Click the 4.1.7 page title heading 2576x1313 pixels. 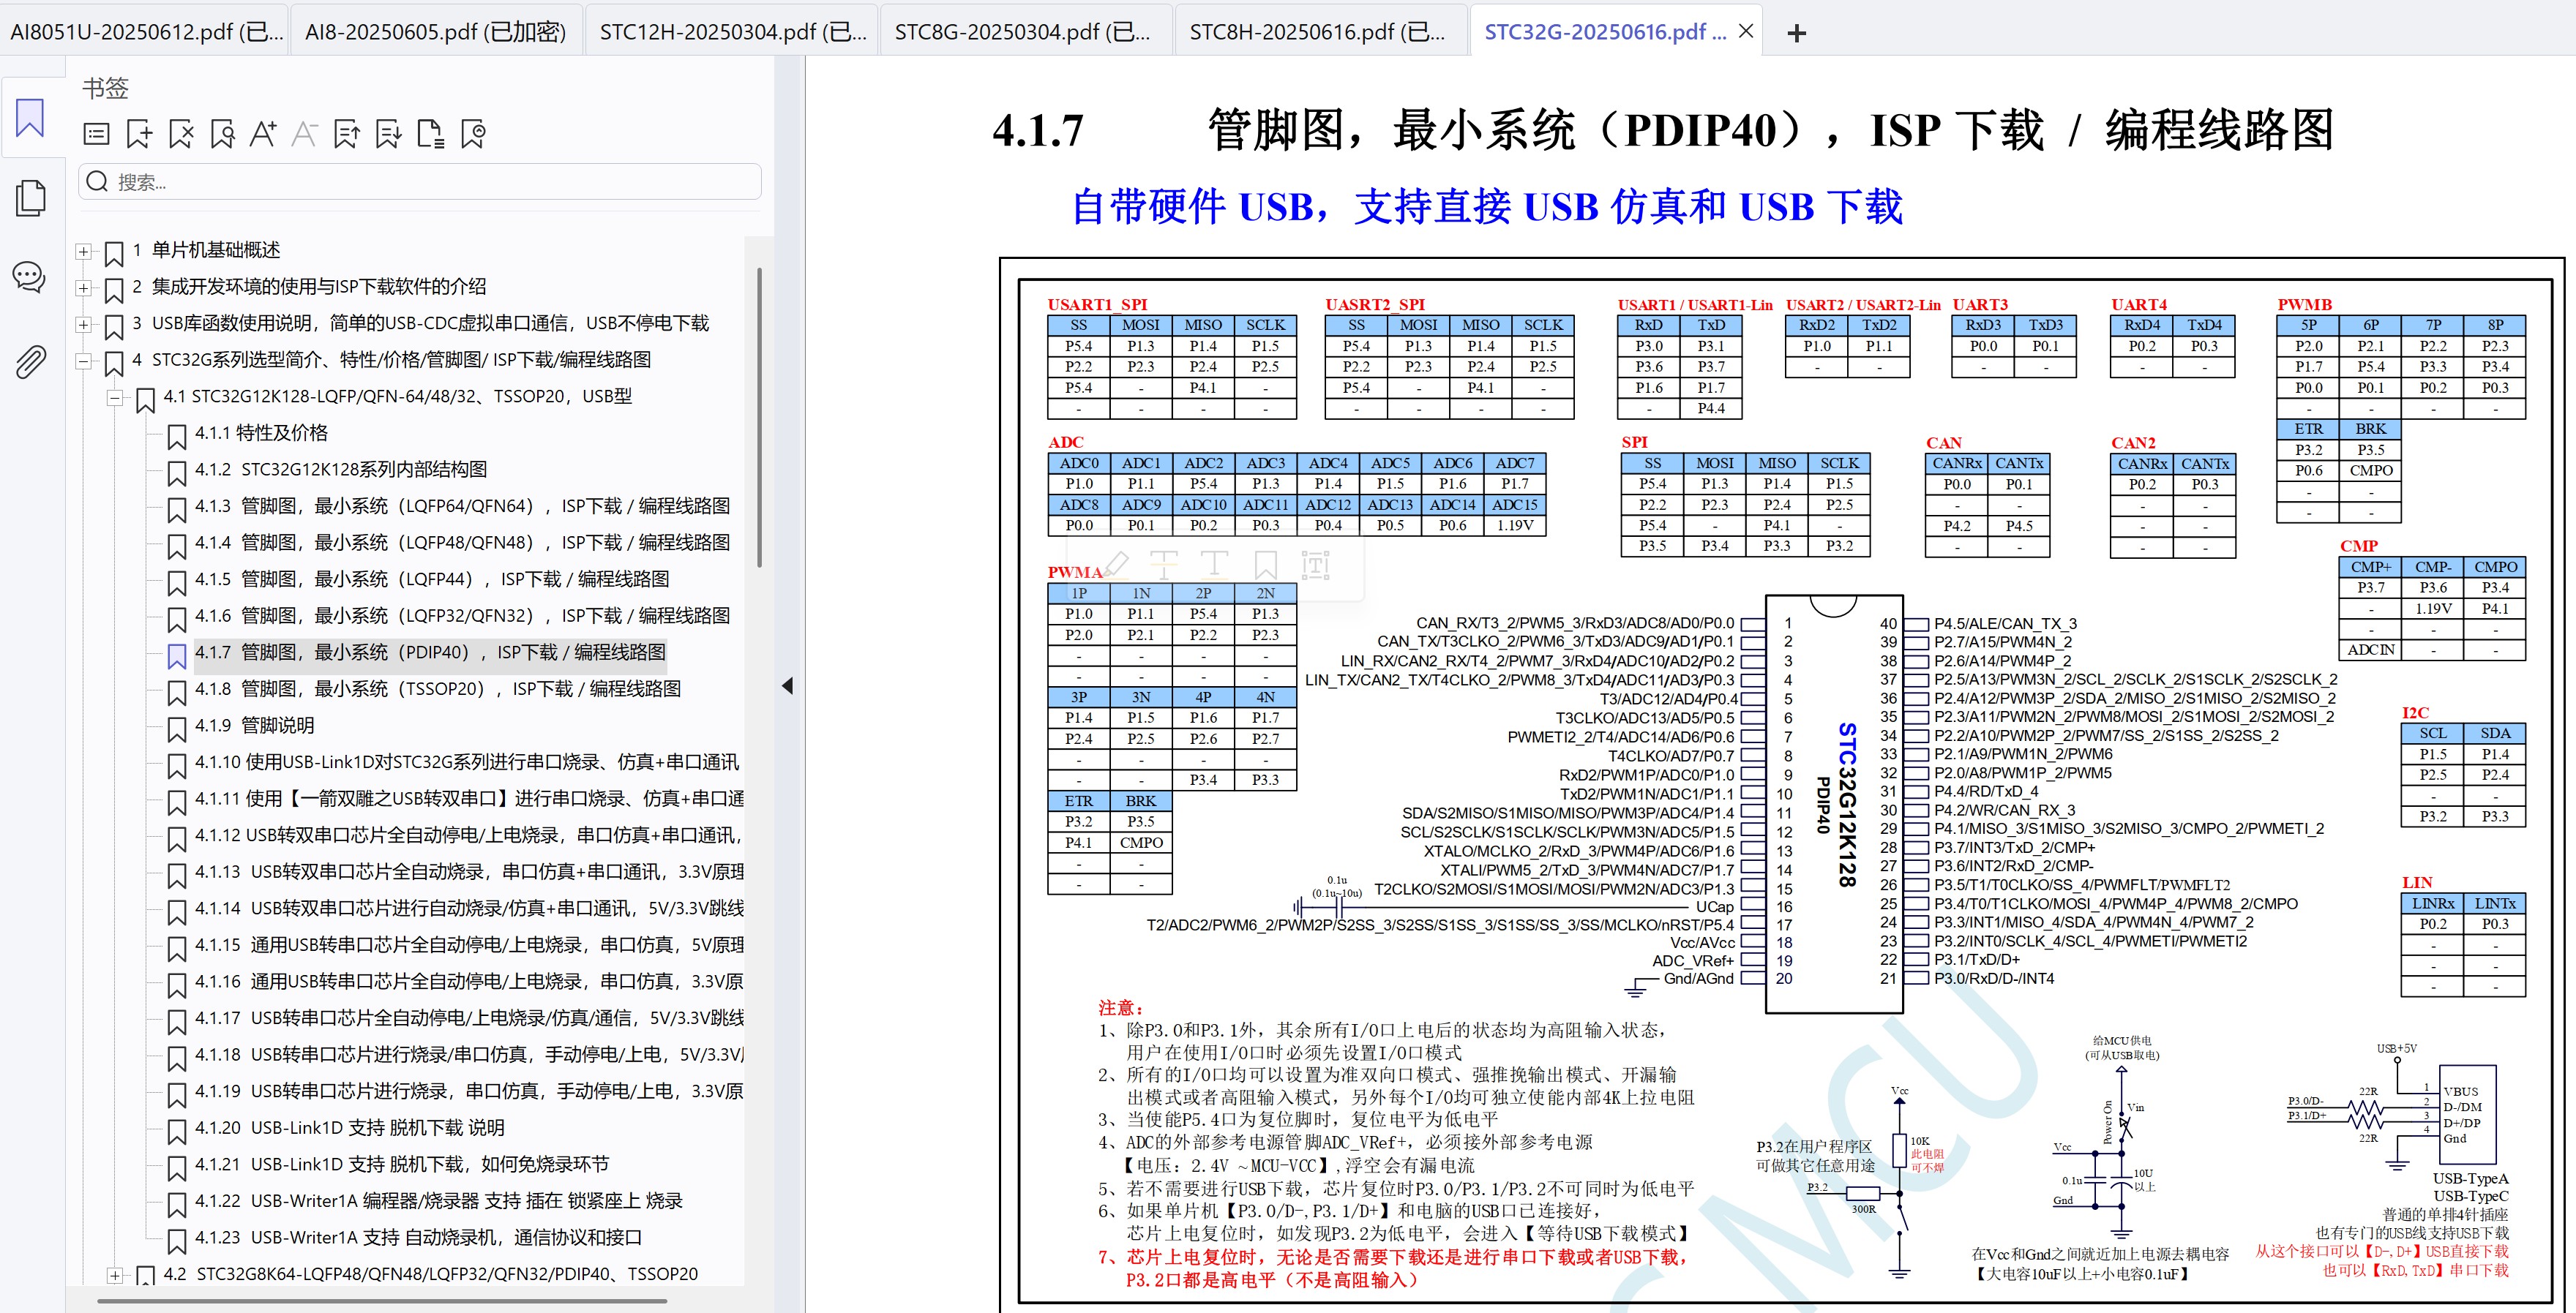[1663, 130]
